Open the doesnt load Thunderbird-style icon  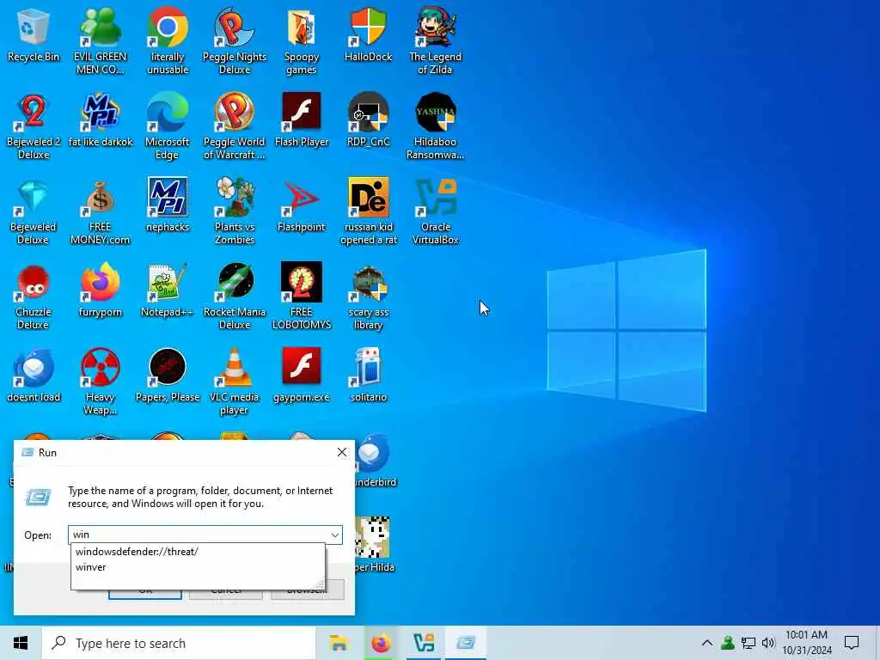pyautogui.click(x=34, y=376)
